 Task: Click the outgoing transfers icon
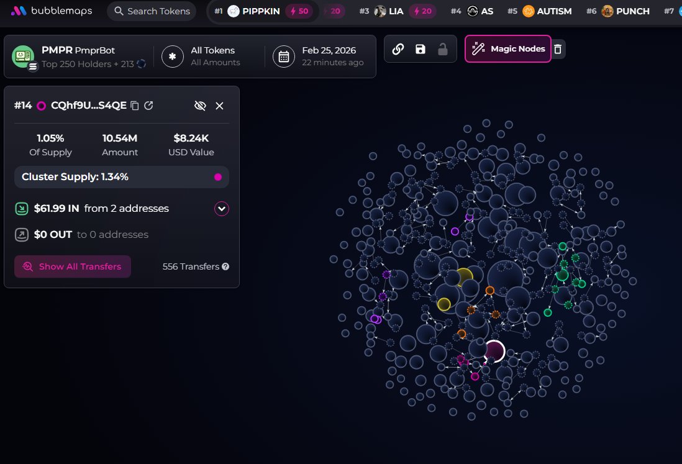(22, 235)
